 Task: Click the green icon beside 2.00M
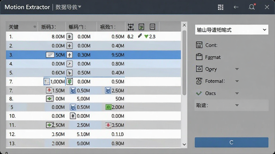point(108,107)
